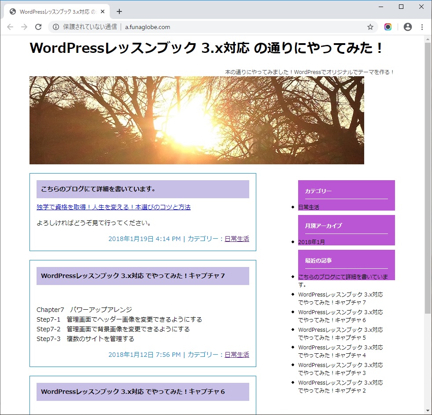Open 日常生活 category link under 2018年1月12日 post

click(x=237, y=355)
